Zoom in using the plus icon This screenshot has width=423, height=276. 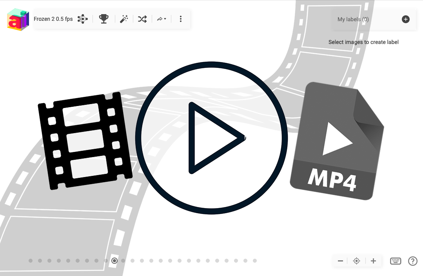373,261
